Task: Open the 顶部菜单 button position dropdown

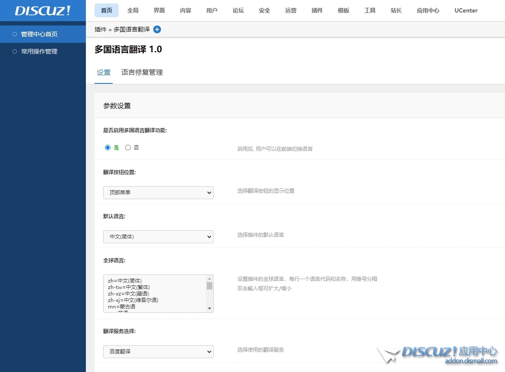Action: coord(158,193)
